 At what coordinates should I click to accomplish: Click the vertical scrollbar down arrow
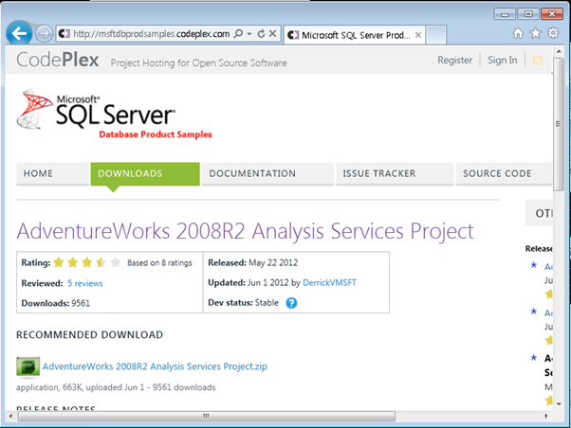[x=559, y=404]
